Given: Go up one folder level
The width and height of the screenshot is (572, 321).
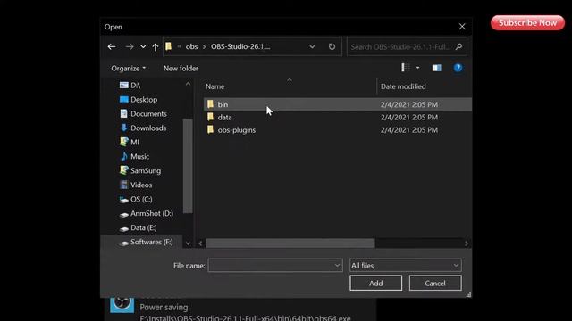Looking at the screenshot, I should 156,47.
